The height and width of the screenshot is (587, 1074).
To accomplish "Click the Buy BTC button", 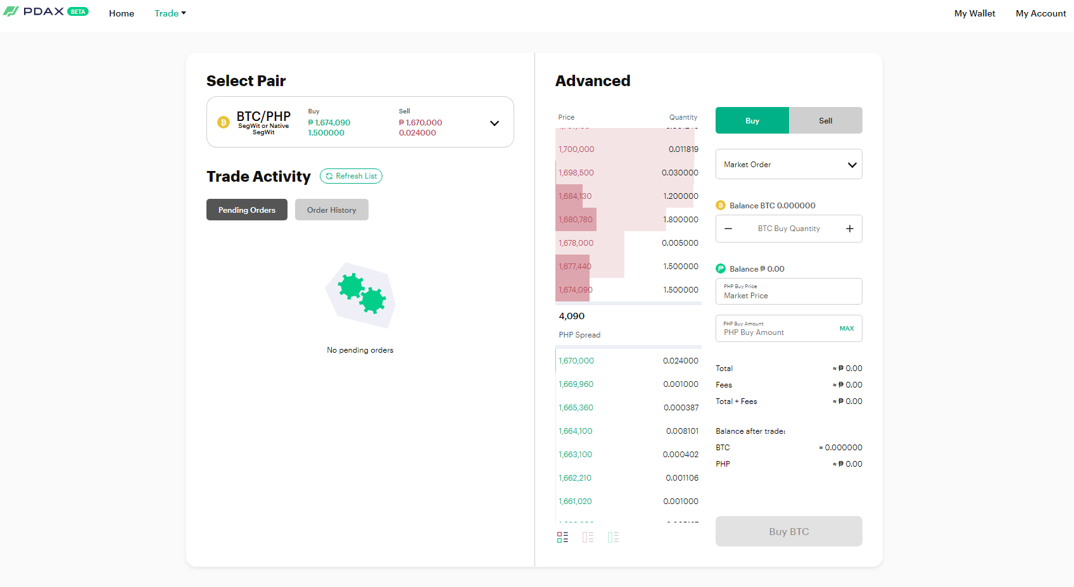I will [789, 531].
